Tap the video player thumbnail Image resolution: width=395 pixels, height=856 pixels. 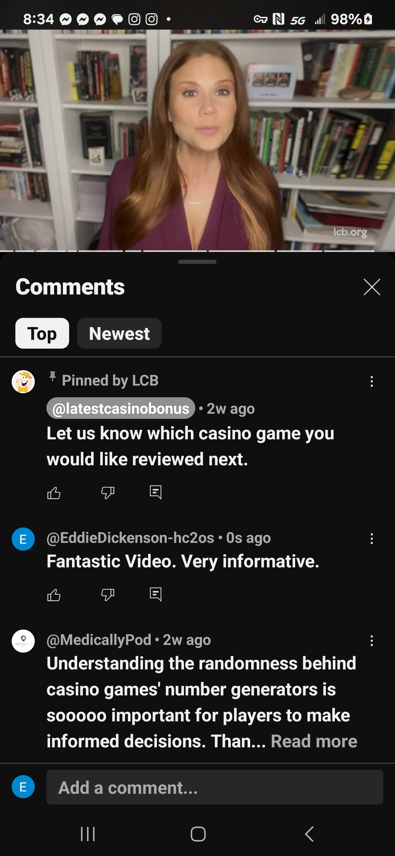tap(197, 140)
